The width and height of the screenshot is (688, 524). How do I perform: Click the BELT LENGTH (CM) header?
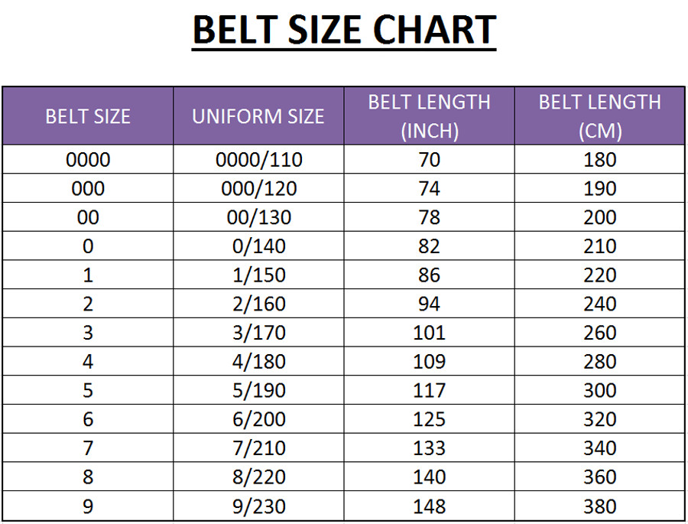[599, 116]
